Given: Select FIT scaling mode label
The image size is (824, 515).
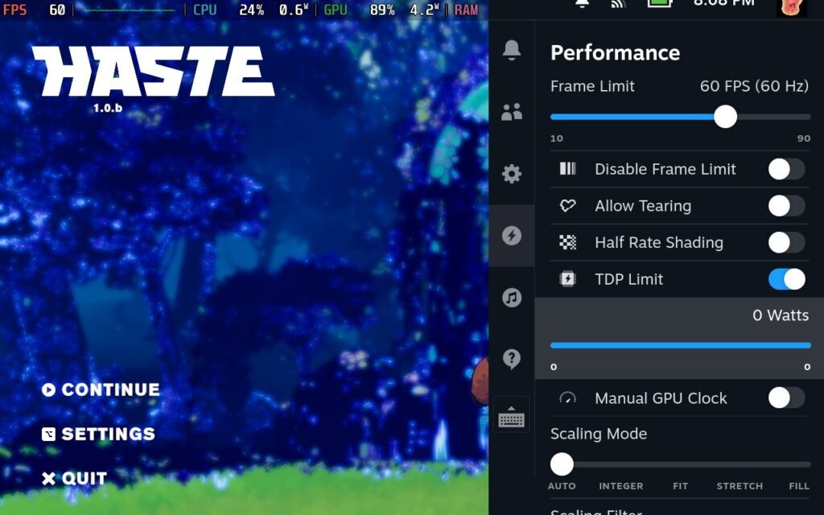Looking at the screenshot, I should click(x=680, y=486).
